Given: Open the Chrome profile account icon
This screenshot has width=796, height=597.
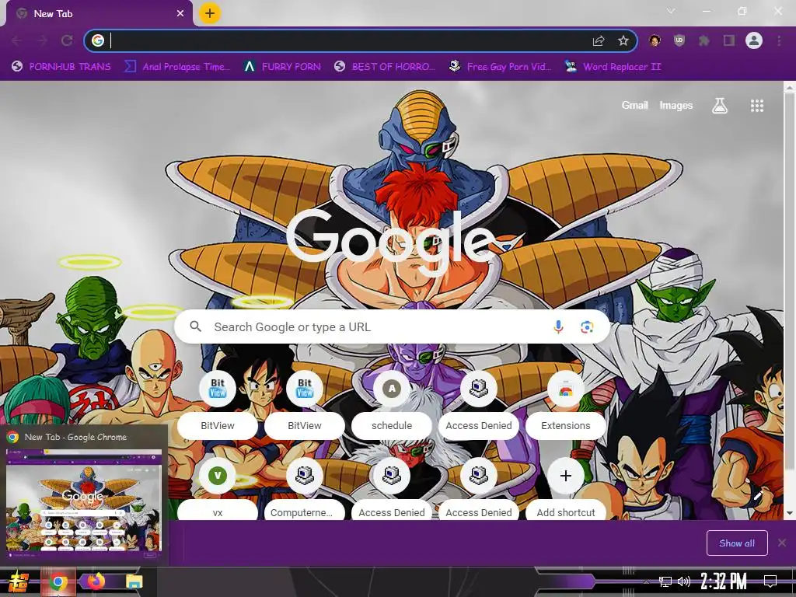Looking at the screenshot, I should coord(754,40).
